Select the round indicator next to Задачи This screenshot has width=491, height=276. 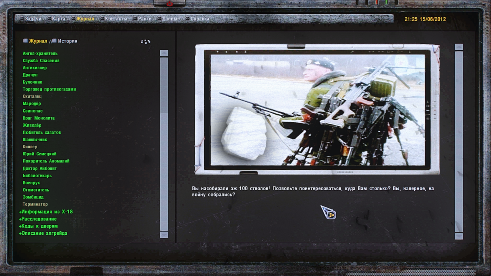click(x=22, y=19)
